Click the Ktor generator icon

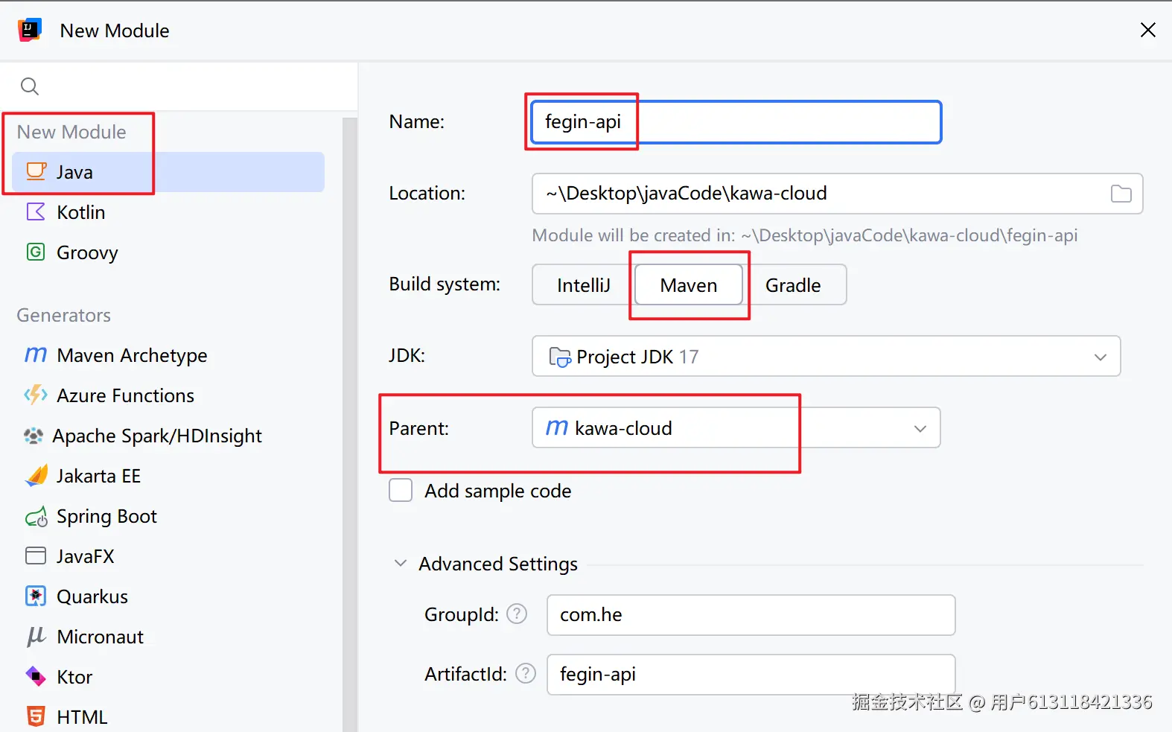[36, 677]
